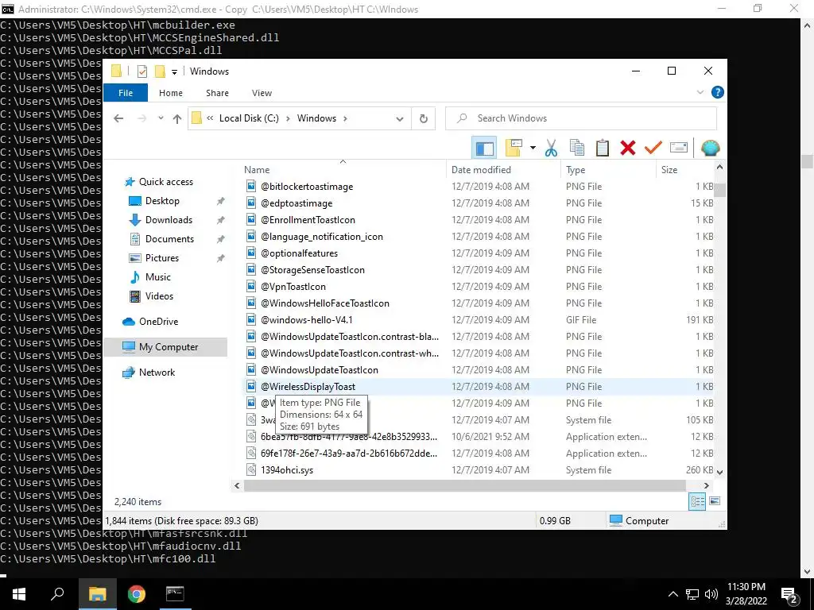Toggle the preview pane layout icon in toolbar
The image size is (814, 610).
[x=484, y=149]
